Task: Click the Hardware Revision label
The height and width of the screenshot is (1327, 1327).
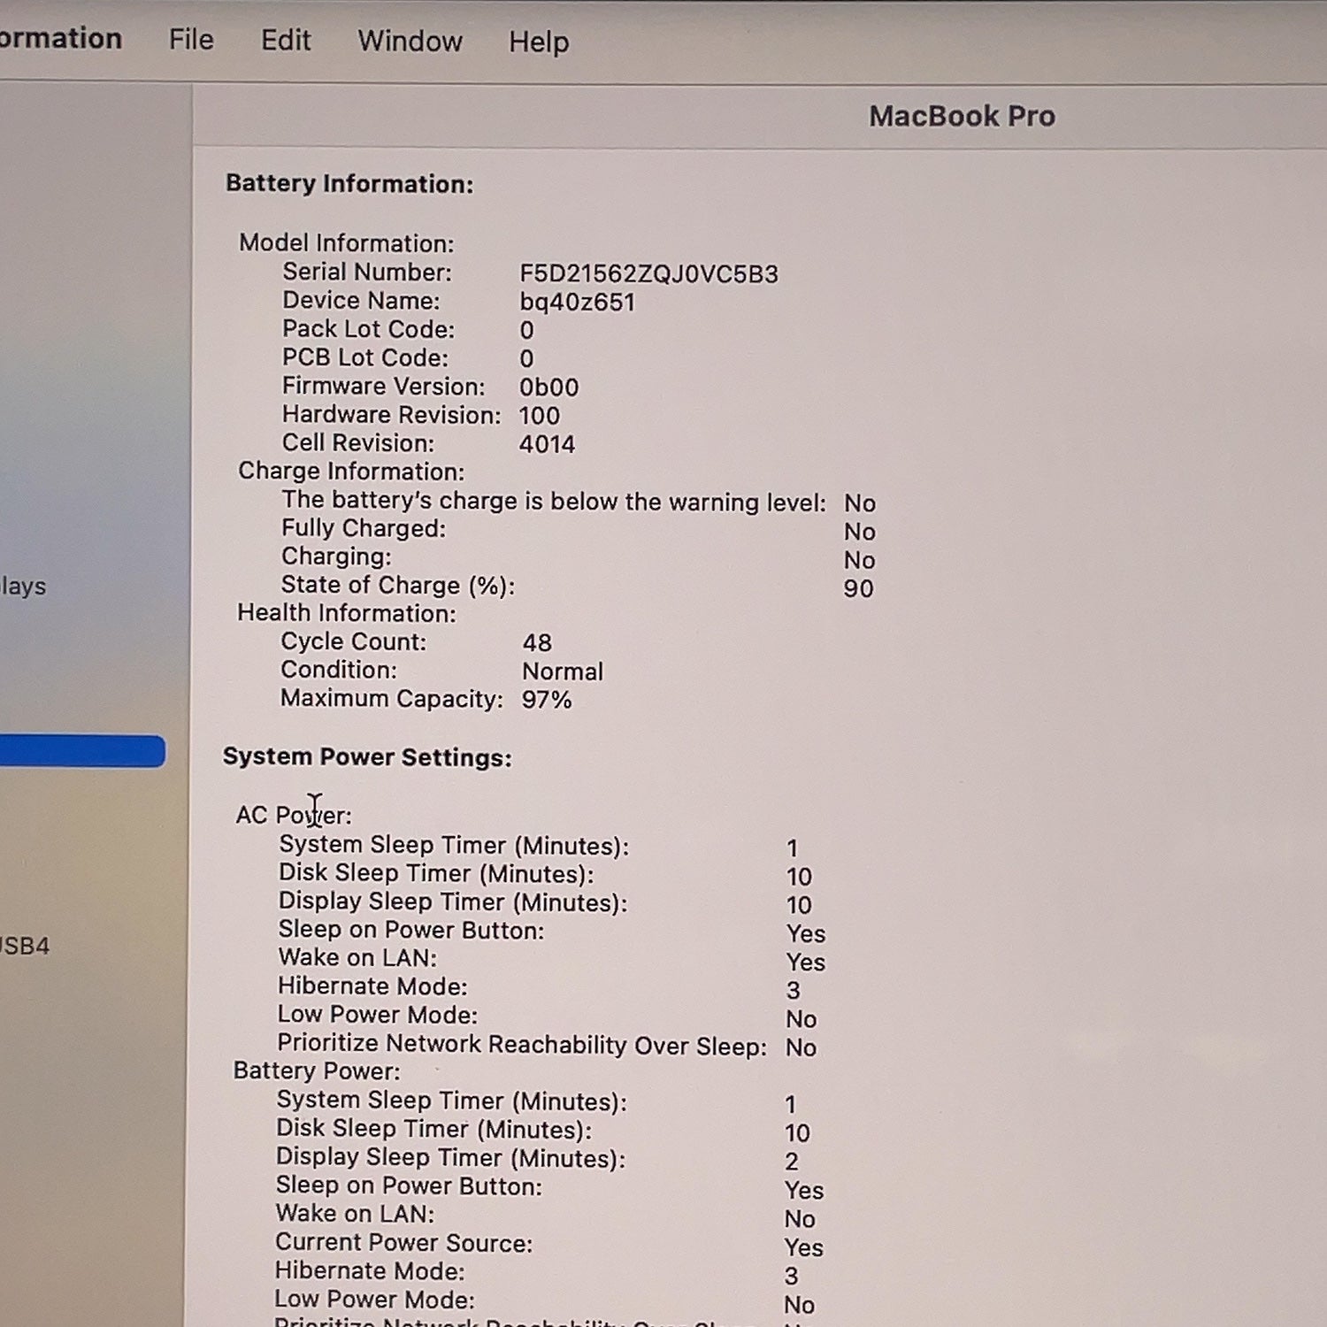Action: [x=391, y=415]
